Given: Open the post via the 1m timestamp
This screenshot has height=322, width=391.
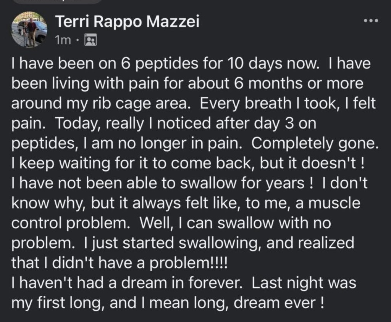Looking at the screenshot, I should coord(63,39).
